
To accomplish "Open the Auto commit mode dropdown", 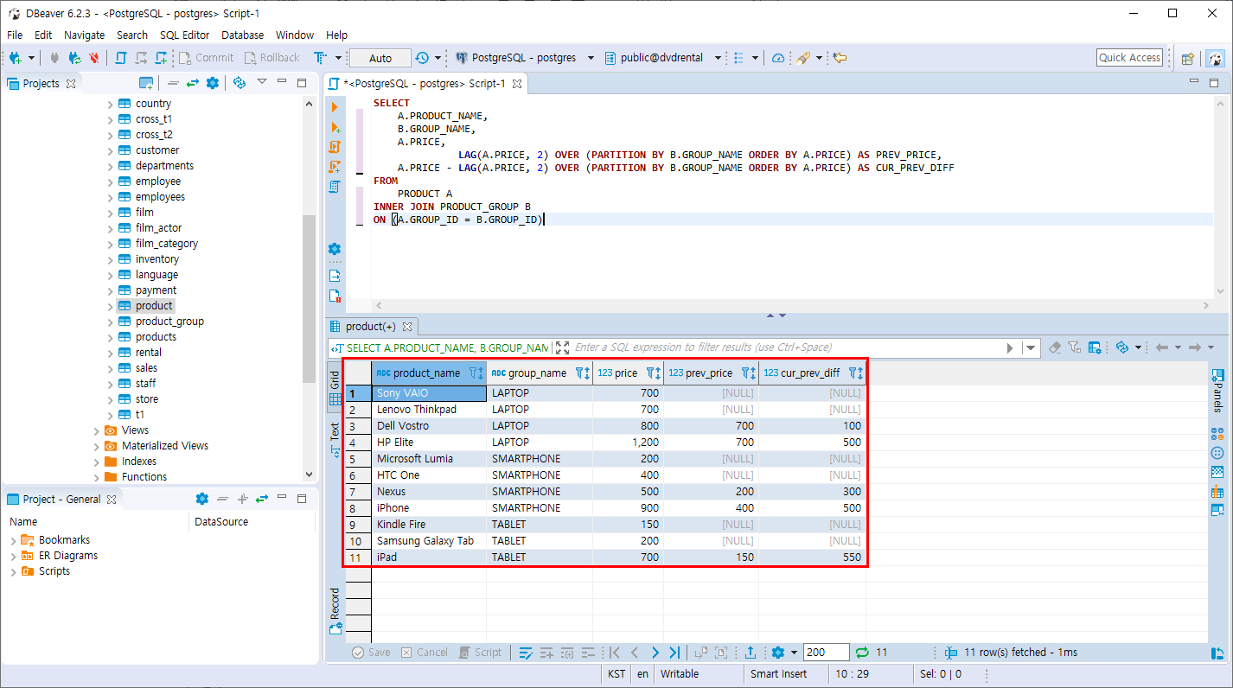I will pyautogui.click(x=380, y=58).
